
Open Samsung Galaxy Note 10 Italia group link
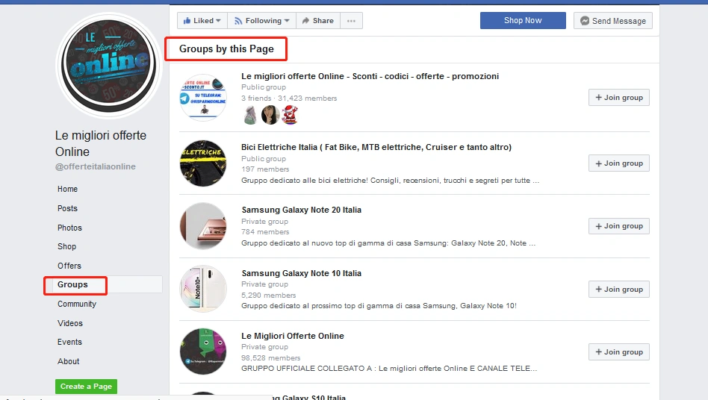pyautogui.click(x=301, y=273)
